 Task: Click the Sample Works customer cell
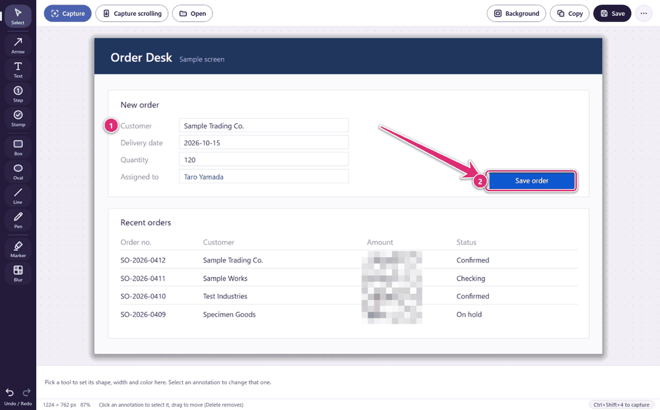click(225, 278)
